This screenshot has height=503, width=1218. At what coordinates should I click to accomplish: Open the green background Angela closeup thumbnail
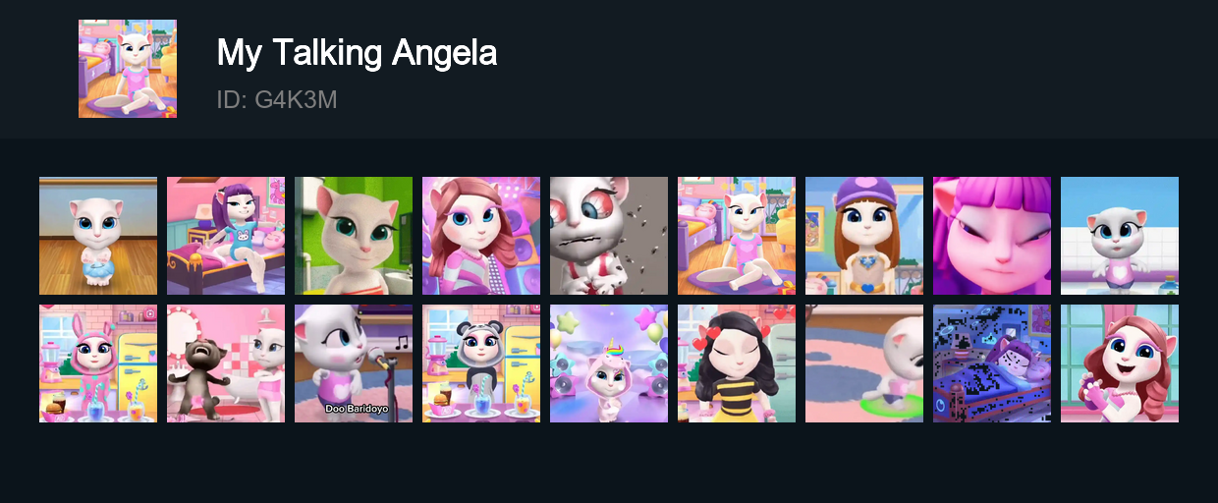pos(354,236)
